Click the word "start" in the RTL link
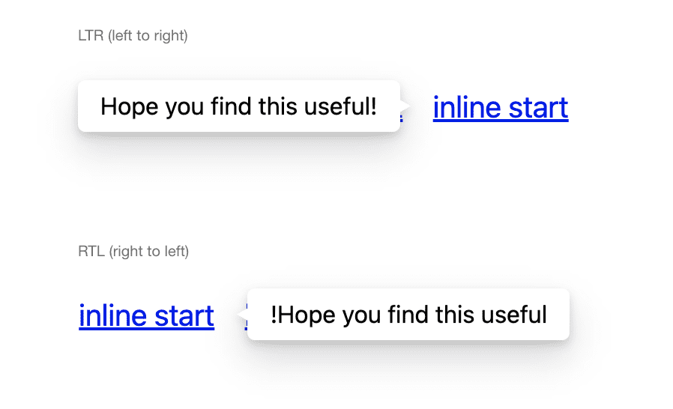 182,315
